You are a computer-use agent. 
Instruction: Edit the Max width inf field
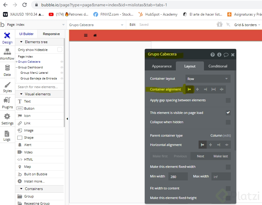click(x=221, y=177)
